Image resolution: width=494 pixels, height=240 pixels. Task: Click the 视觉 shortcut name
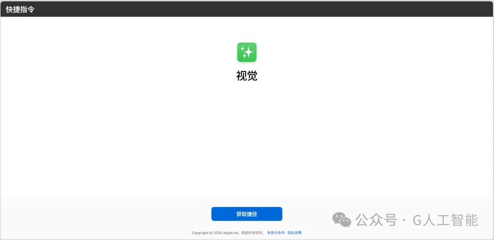pyautogui.click(x=247, y=76)
